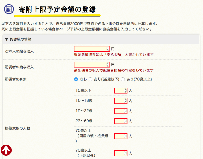This screenshot has height=159, width=203.
Task: Click the 70歳以上 上記以外 count field
Action: point(121,153)
